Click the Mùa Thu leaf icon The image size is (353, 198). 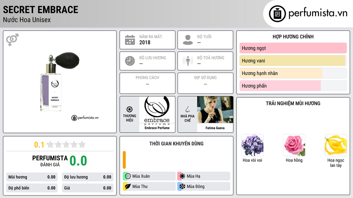click(128, 186)
